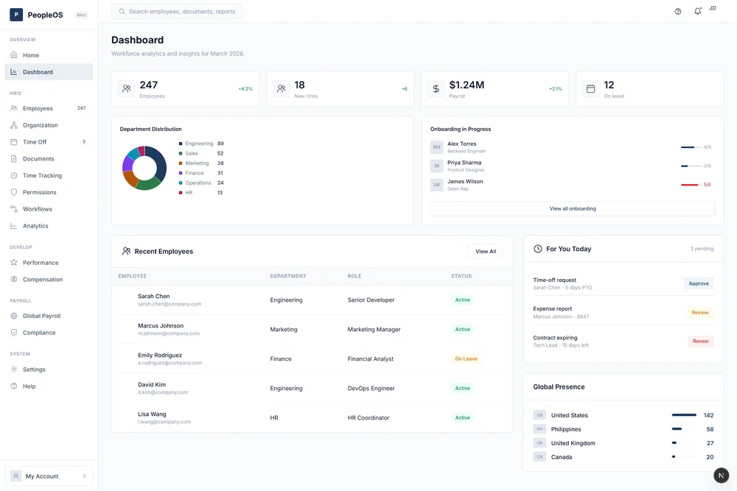Screen dimensions: 737x491
Task: Click the Marketing Manager role cell
Action: 374,330
